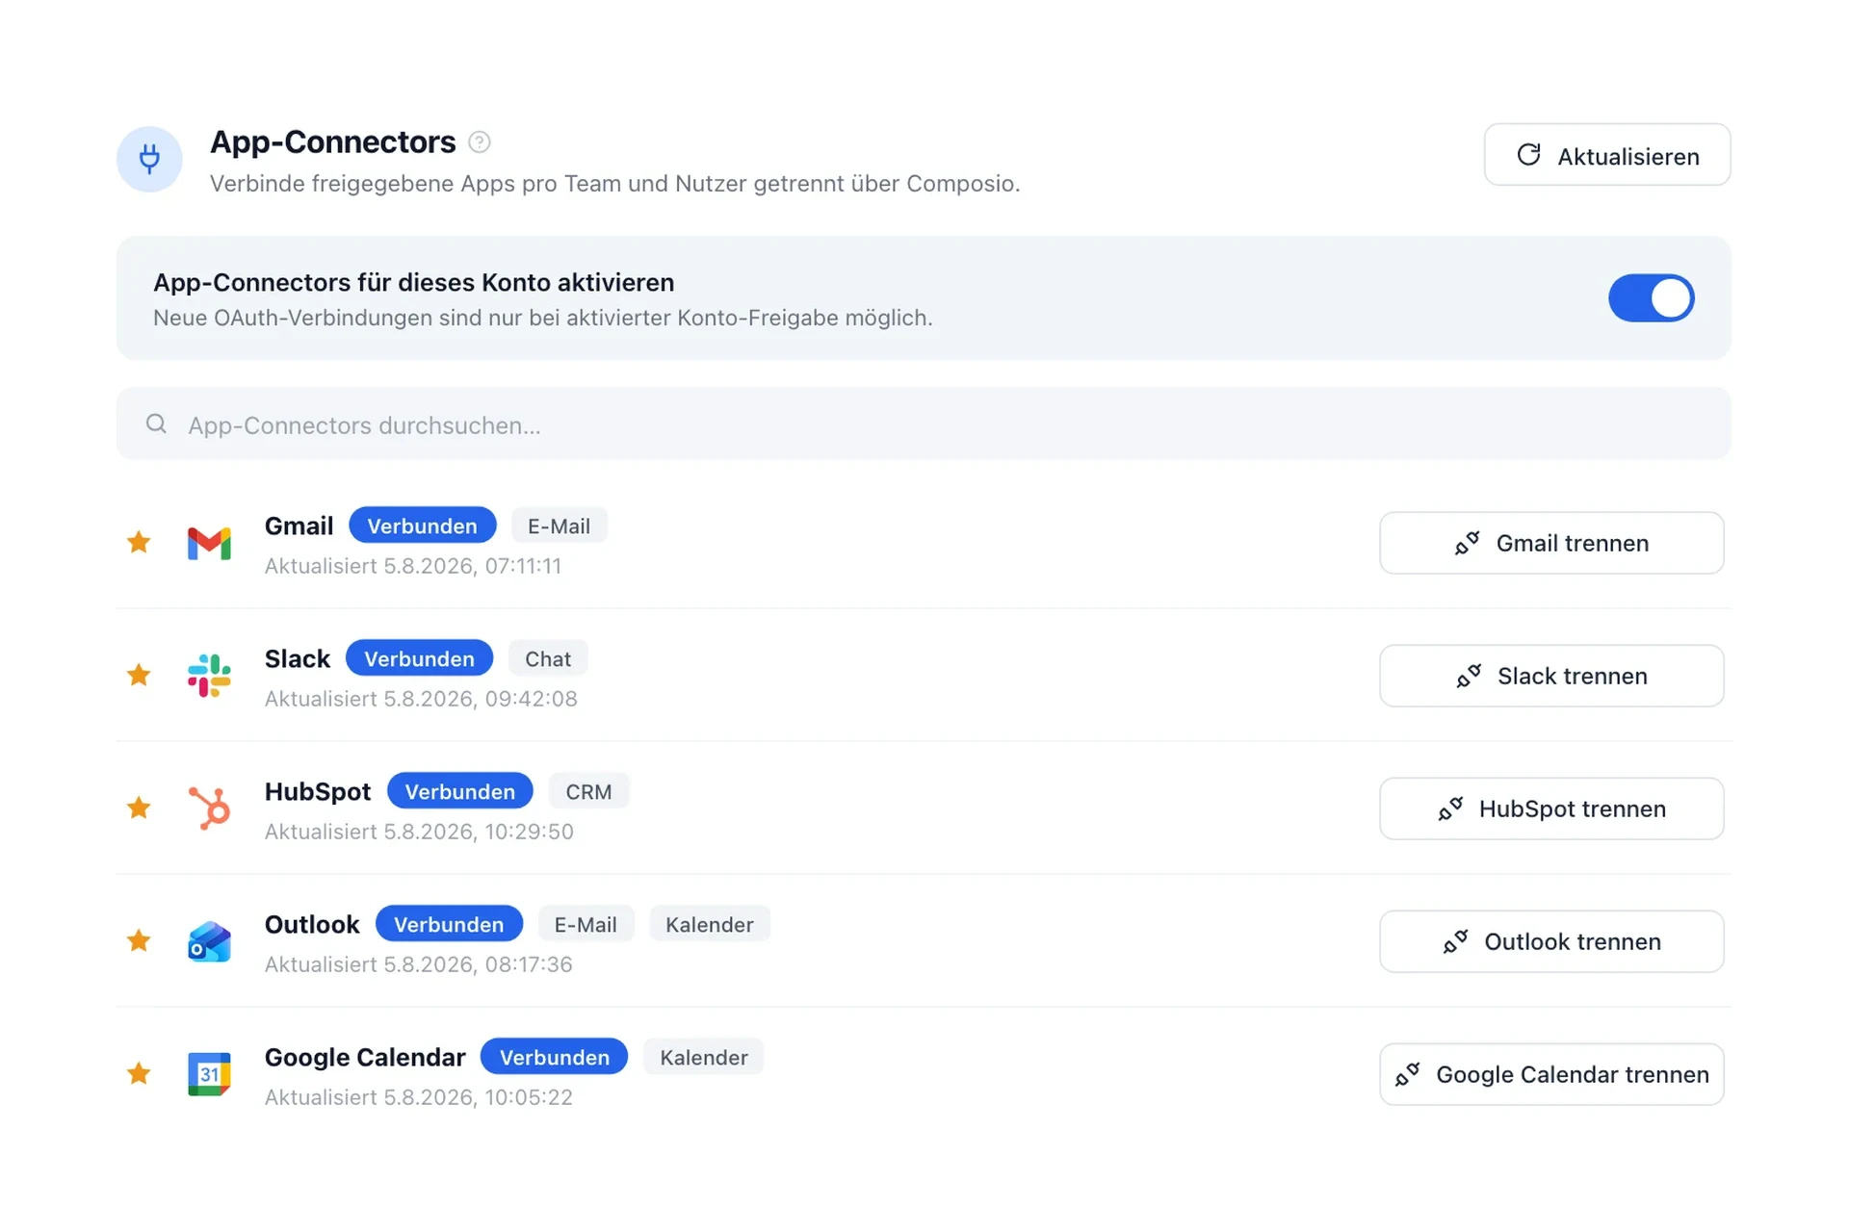Open the help icon next to App-Connectors title

tap(479, 142)
